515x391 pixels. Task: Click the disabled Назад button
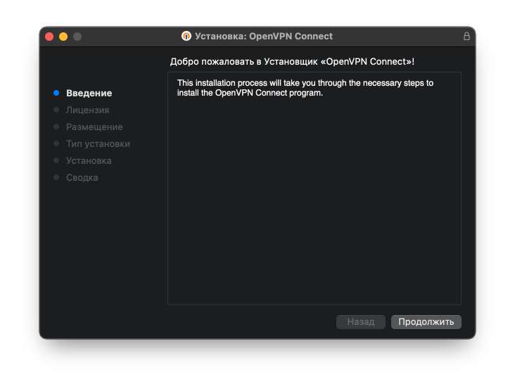[361, 321]
